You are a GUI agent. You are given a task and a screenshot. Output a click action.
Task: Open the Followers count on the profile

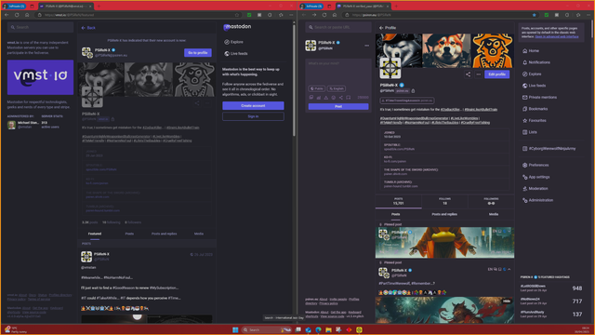tap(491, 201)
